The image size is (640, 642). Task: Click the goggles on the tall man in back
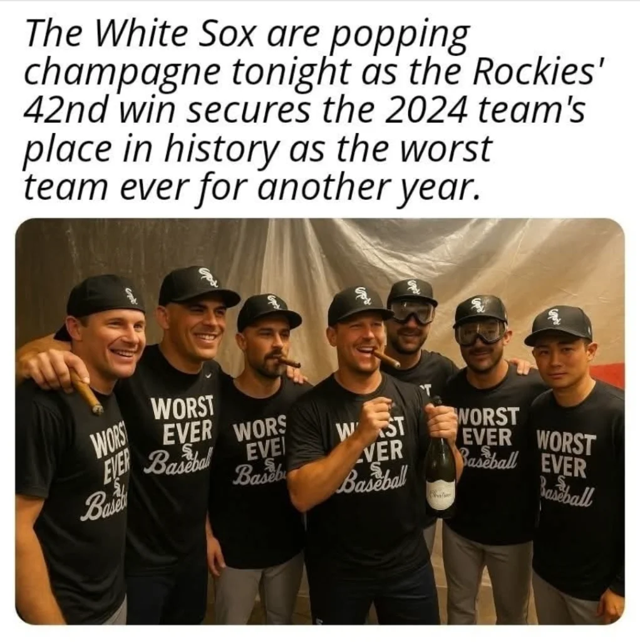(x=412, y=312)
